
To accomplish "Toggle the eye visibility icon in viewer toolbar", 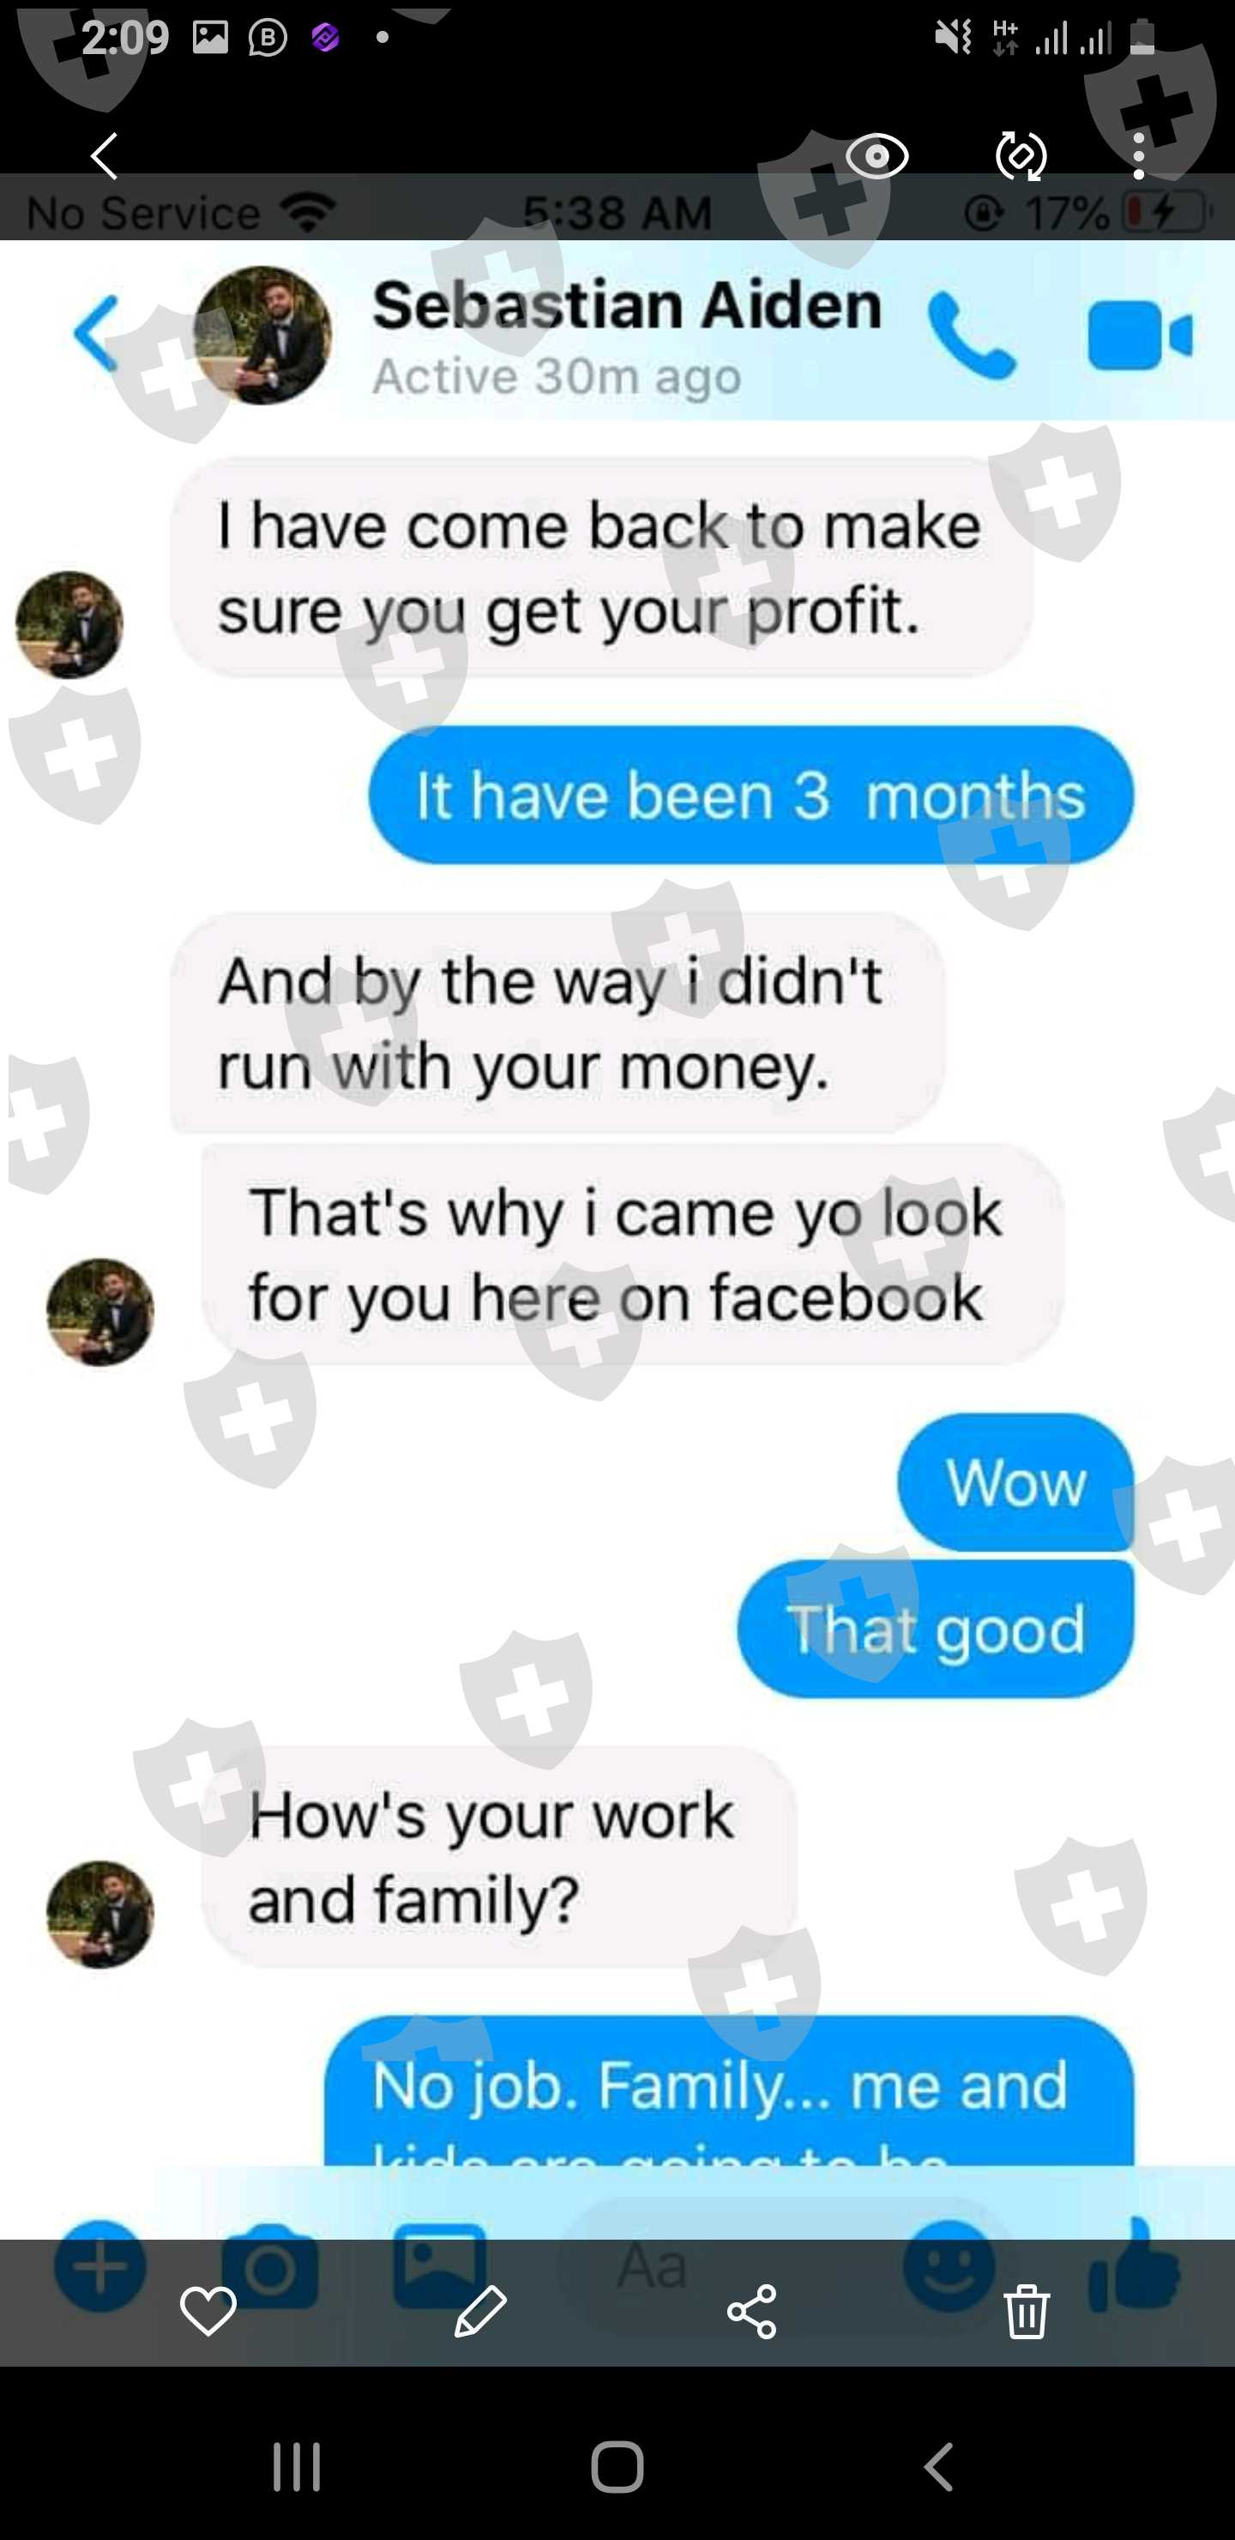I will coord(877,156).
